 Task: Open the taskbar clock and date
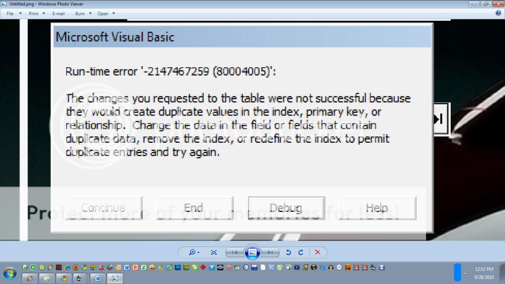pos(484,273)
